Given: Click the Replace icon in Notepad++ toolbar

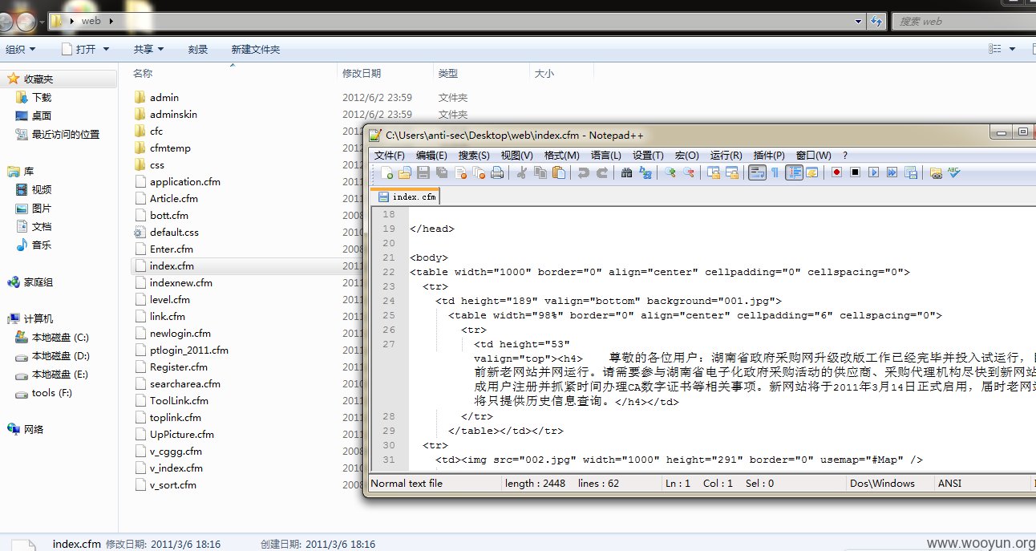Looking at the screenshot, I should [x=645, y=172].
